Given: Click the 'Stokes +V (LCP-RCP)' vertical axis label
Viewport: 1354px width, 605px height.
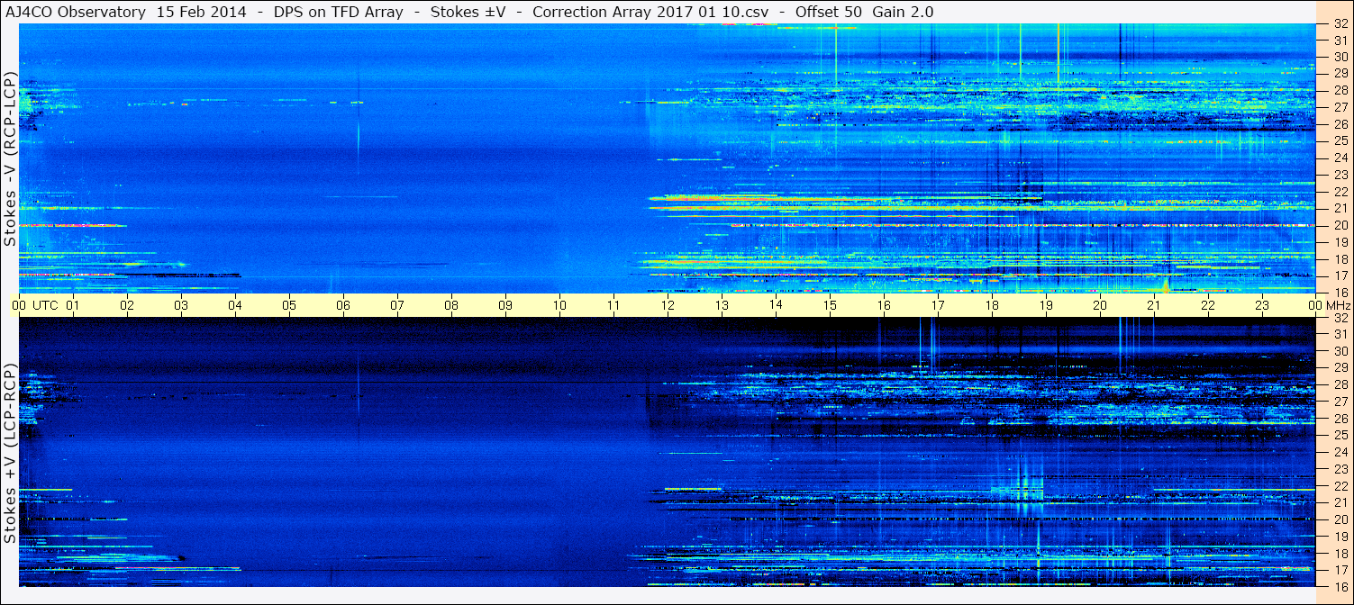Looking at the screenshot, I should pos(10,453).
